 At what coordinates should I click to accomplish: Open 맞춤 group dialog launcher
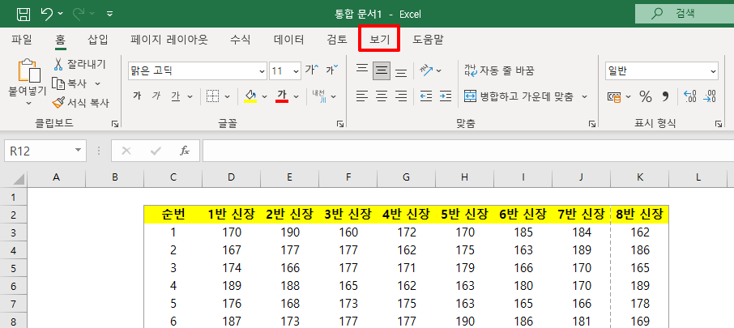click(x=592, y=124)
